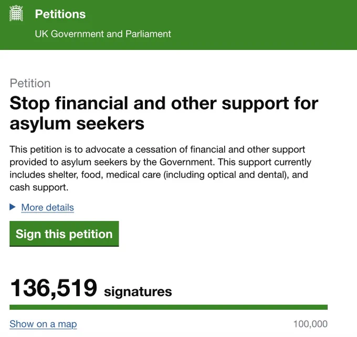Click the grey Petition label above the title
Image resolution: width=357 pixels, height=337 pixels.
30,83
